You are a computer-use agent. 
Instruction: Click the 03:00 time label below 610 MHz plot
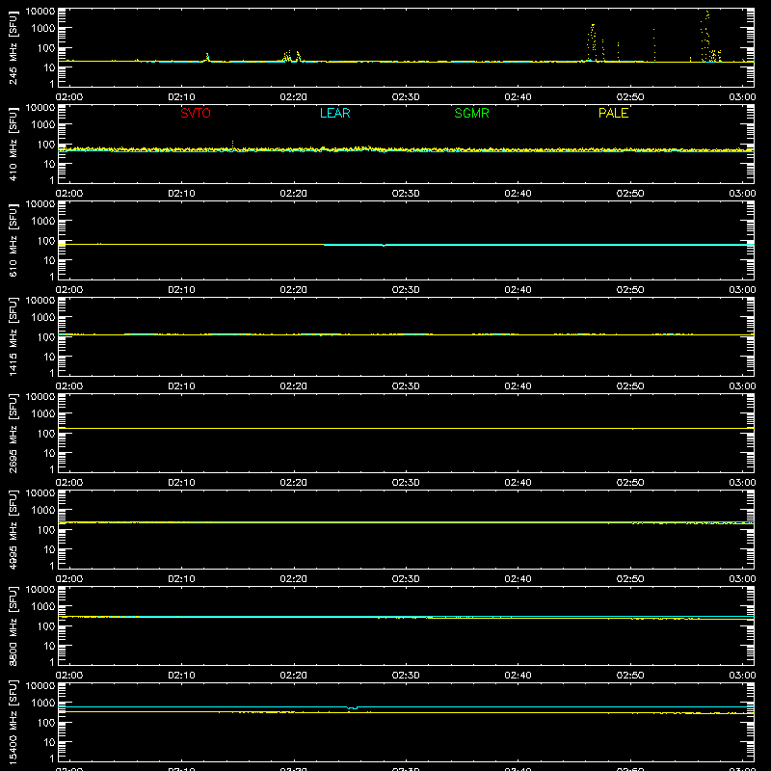tap(742, 290)
